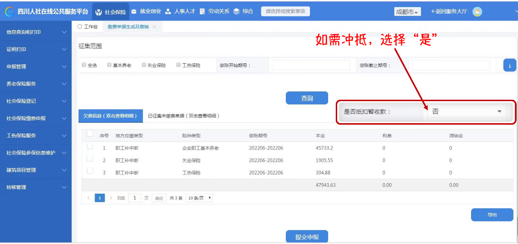518x244 pixels.
Task: Click the 本金 column header
Action: click(320, 136)
